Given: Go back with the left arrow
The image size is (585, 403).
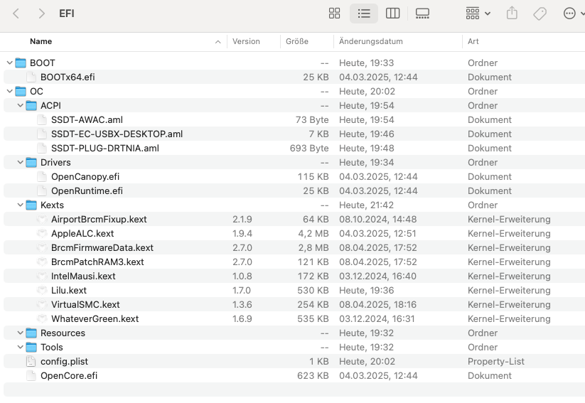Looking at the screenshot, I should click(16, 14).
